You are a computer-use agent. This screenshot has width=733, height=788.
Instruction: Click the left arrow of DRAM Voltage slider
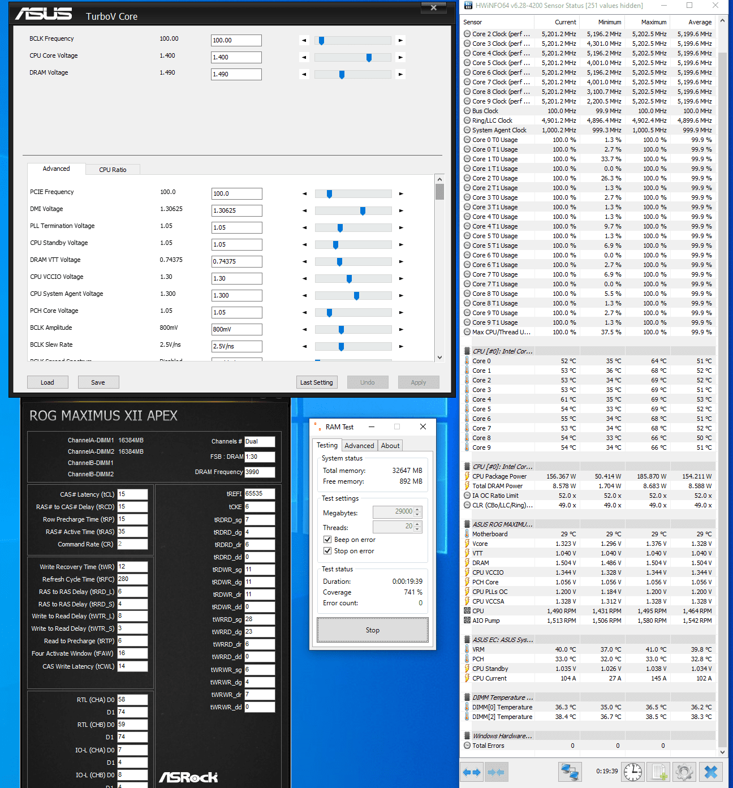(x=304, y=75)
